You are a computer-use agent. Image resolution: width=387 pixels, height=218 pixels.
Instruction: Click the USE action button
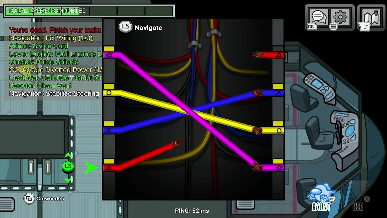click(358, 197)
